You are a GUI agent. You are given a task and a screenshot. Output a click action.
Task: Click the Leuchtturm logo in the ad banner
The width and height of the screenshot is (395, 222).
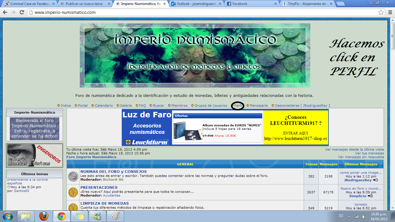[147, 142]
